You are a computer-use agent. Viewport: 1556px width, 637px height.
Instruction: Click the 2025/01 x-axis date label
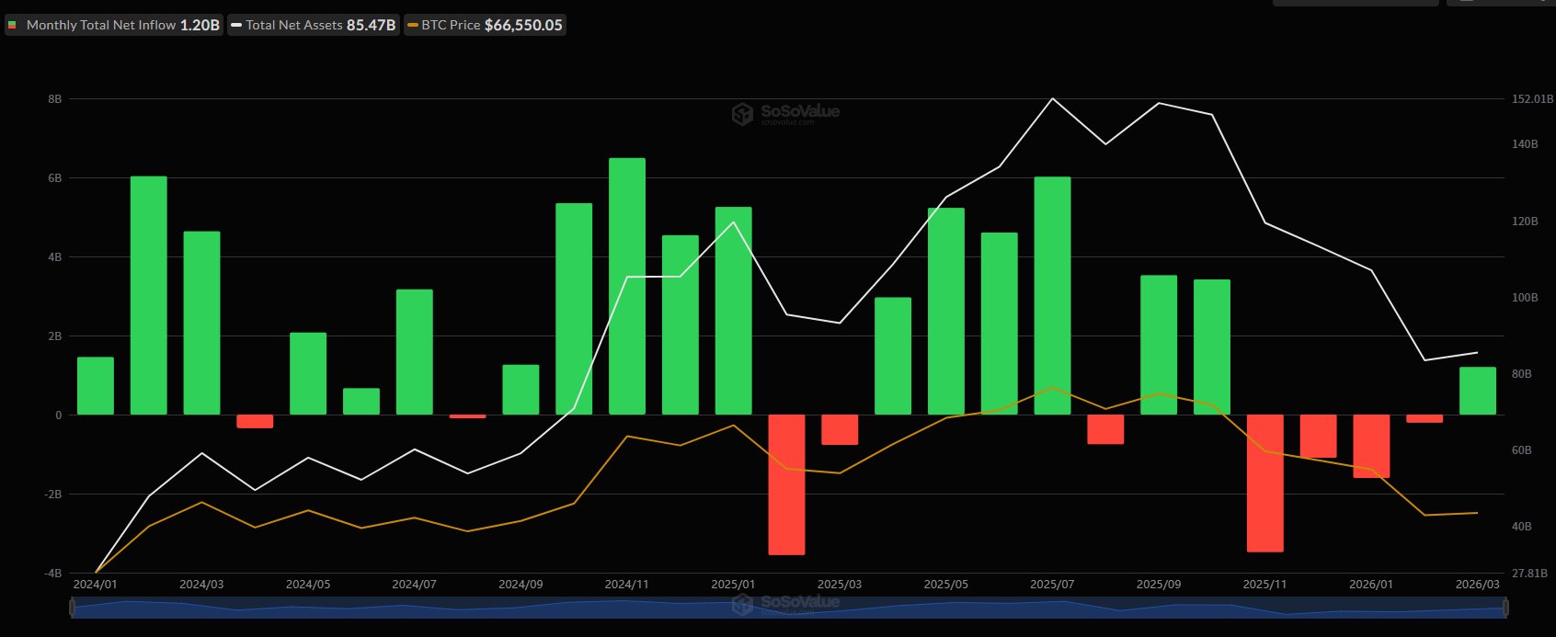[x=733, y=585]
